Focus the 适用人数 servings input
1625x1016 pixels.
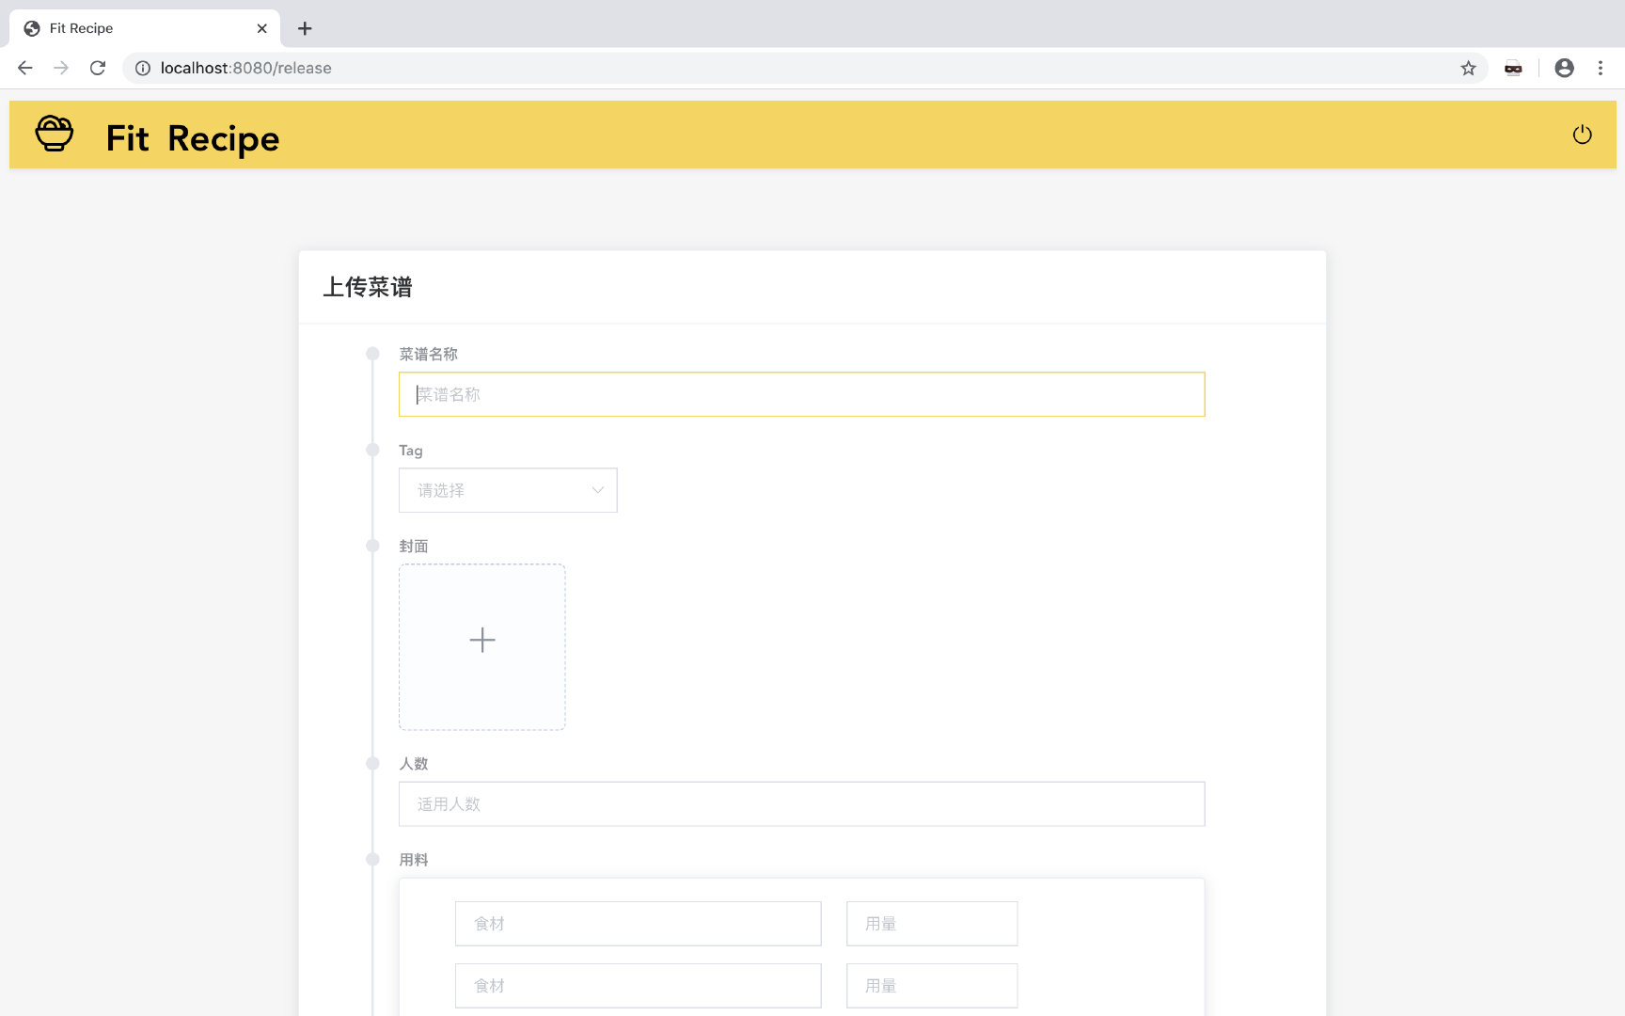(801, 804)
